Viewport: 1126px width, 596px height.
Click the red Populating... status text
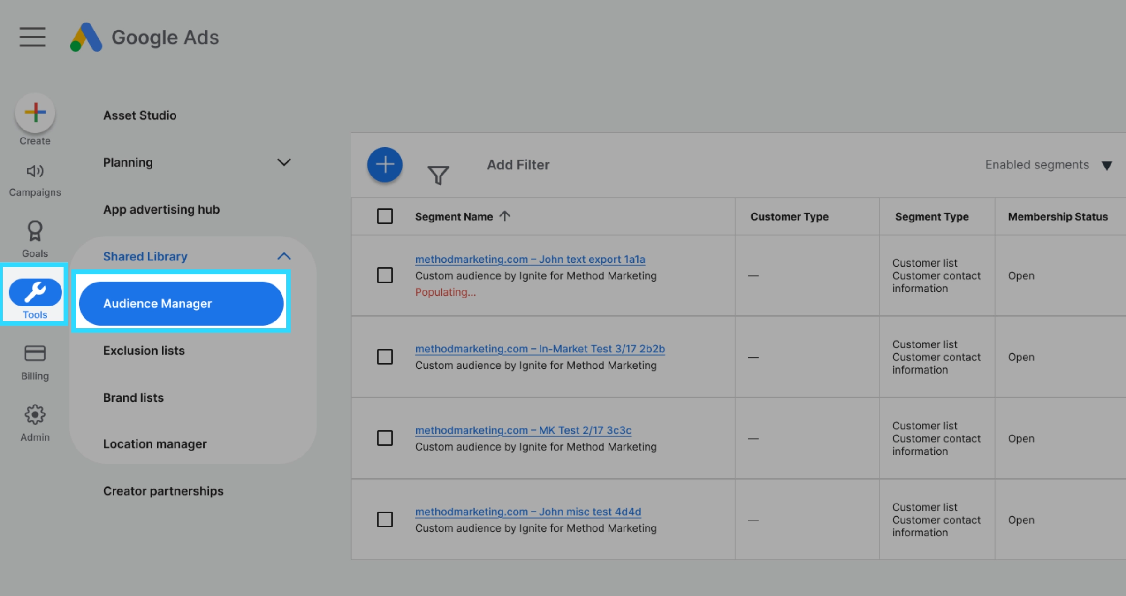coord(445,292)
